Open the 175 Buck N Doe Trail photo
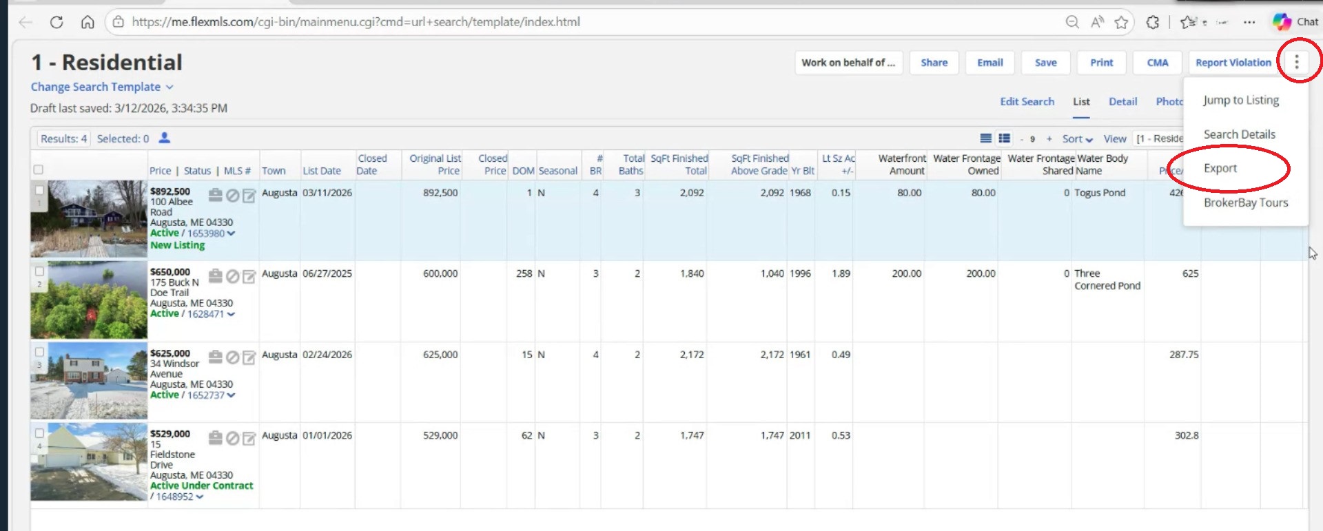This screenshot has height=531, width=1323. tap(89, 300)
